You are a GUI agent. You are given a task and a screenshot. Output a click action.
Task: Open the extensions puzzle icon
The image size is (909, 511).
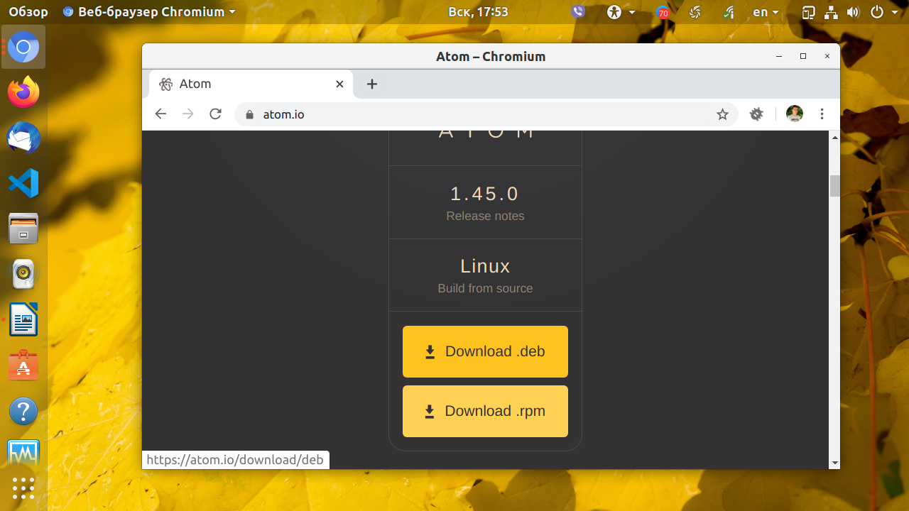[756, 114]
